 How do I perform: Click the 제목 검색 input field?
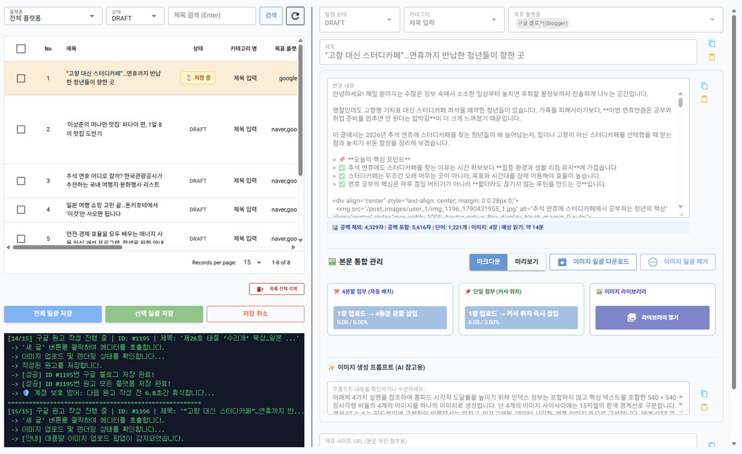(x=212, y=16)
